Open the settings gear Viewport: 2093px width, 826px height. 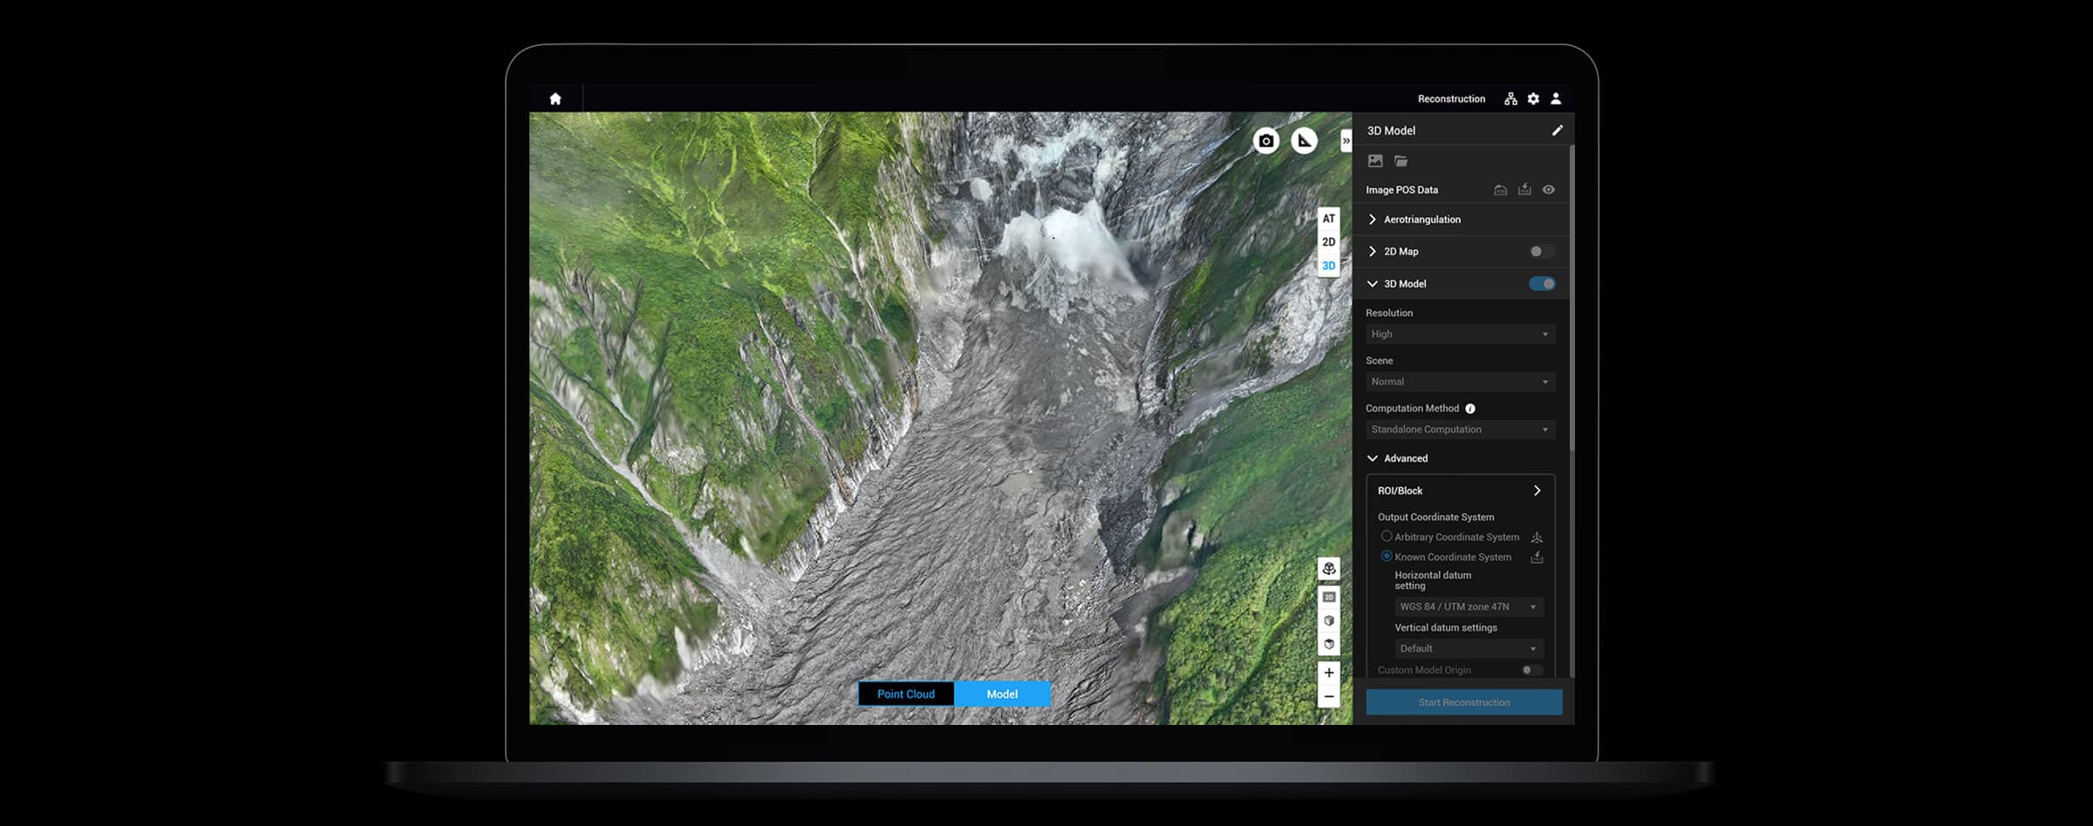(1533, 98)
